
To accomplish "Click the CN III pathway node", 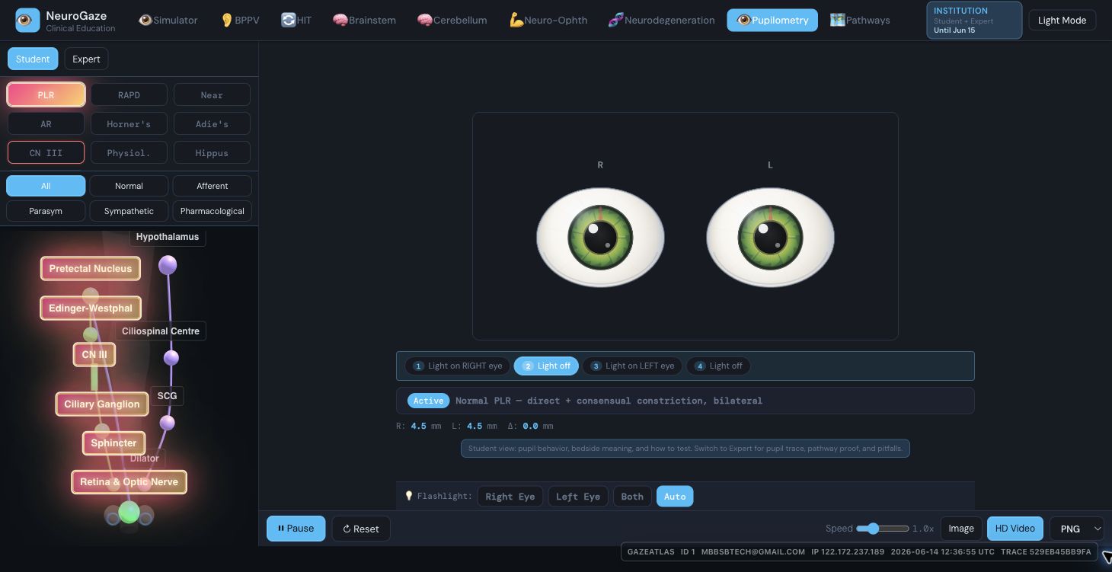I will point(94,354).
